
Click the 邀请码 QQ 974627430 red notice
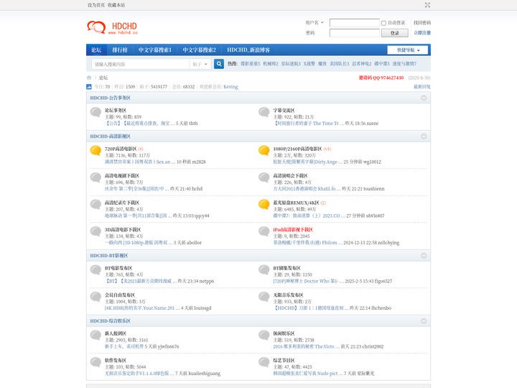pyautogui.click(x=381, y=78)
